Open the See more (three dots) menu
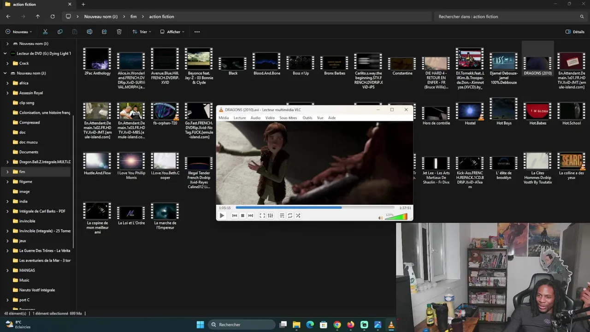 [x=197, y=32]
